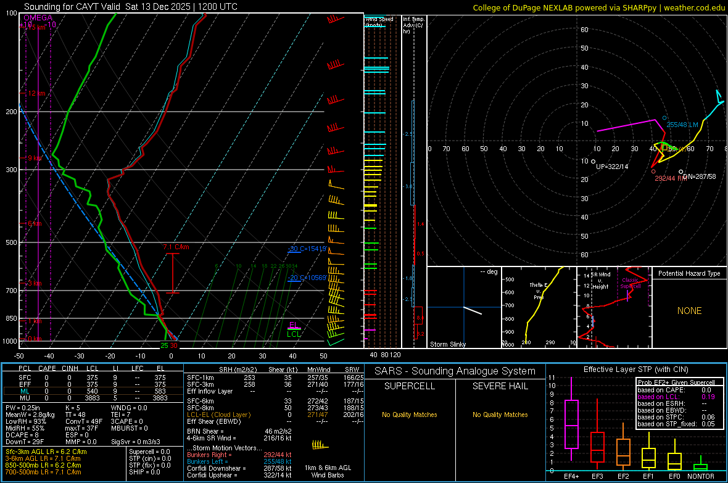Click the "Potential Hazard Type" header
Image resolution: width=728 pixels, height=483 pixels.
coord(689,273)
